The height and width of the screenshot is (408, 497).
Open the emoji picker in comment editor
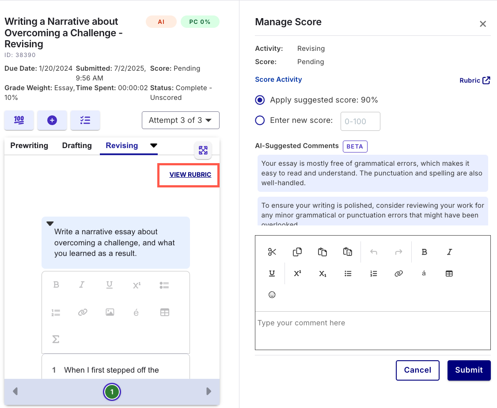click(272, 295)
